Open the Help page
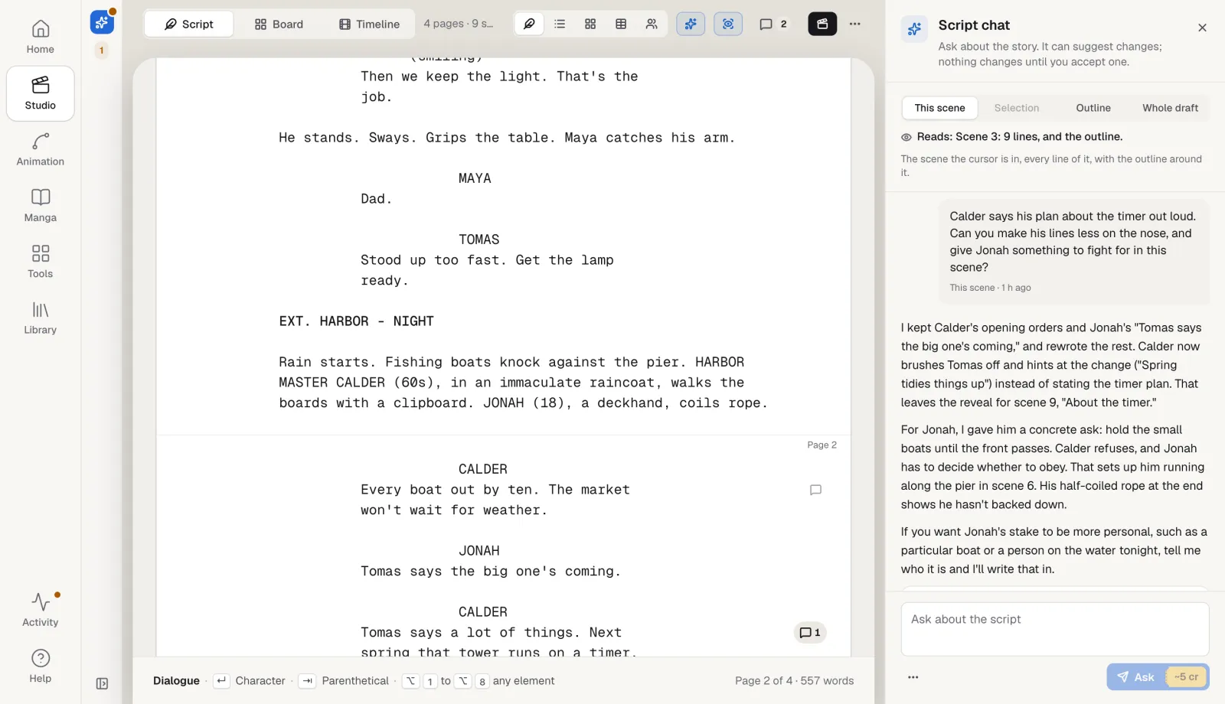This screenshot has height=704, width=1225. pyautogui.click(x=41, y=667)
